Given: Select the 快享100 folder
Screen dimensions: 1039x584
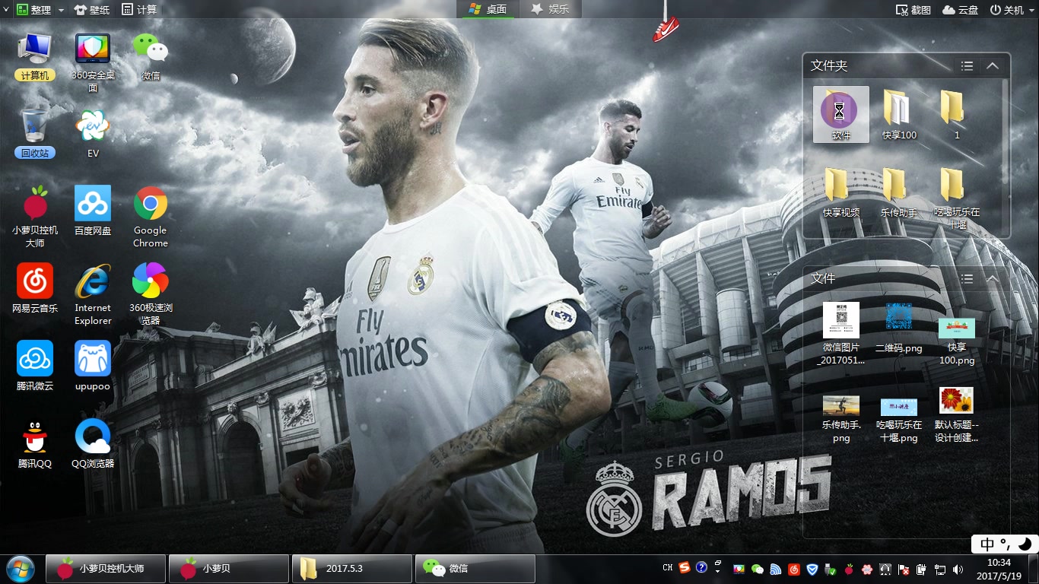Looking at the screenshot, I should tap(899, 114).
